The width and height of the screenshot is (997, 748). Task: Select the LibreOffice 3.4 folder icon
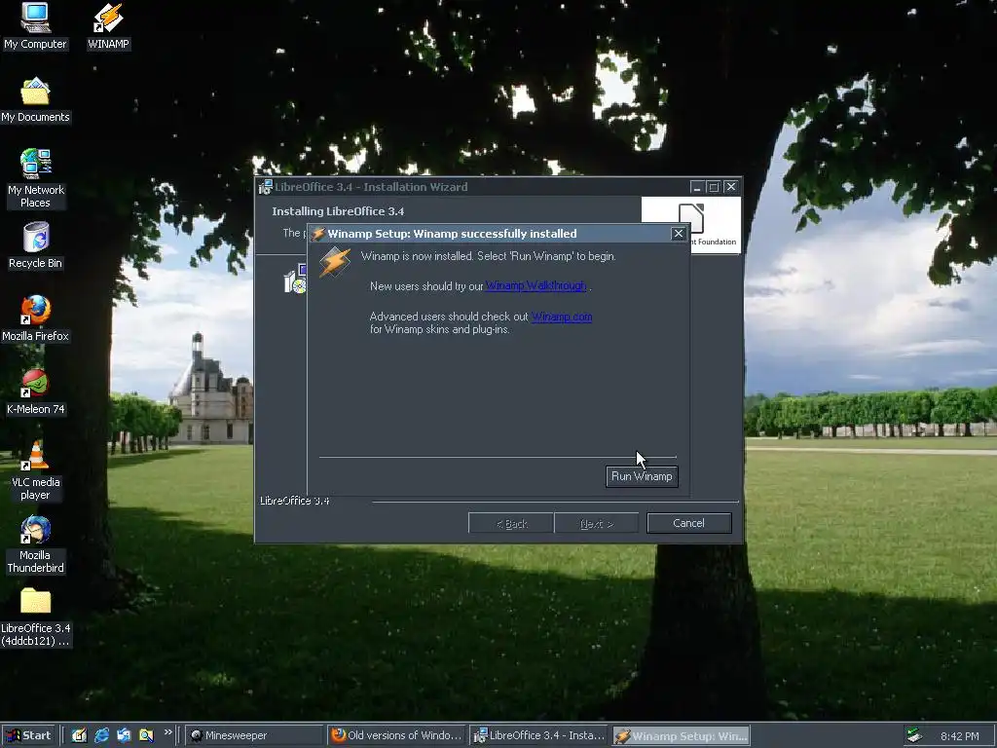click(35, 617)
